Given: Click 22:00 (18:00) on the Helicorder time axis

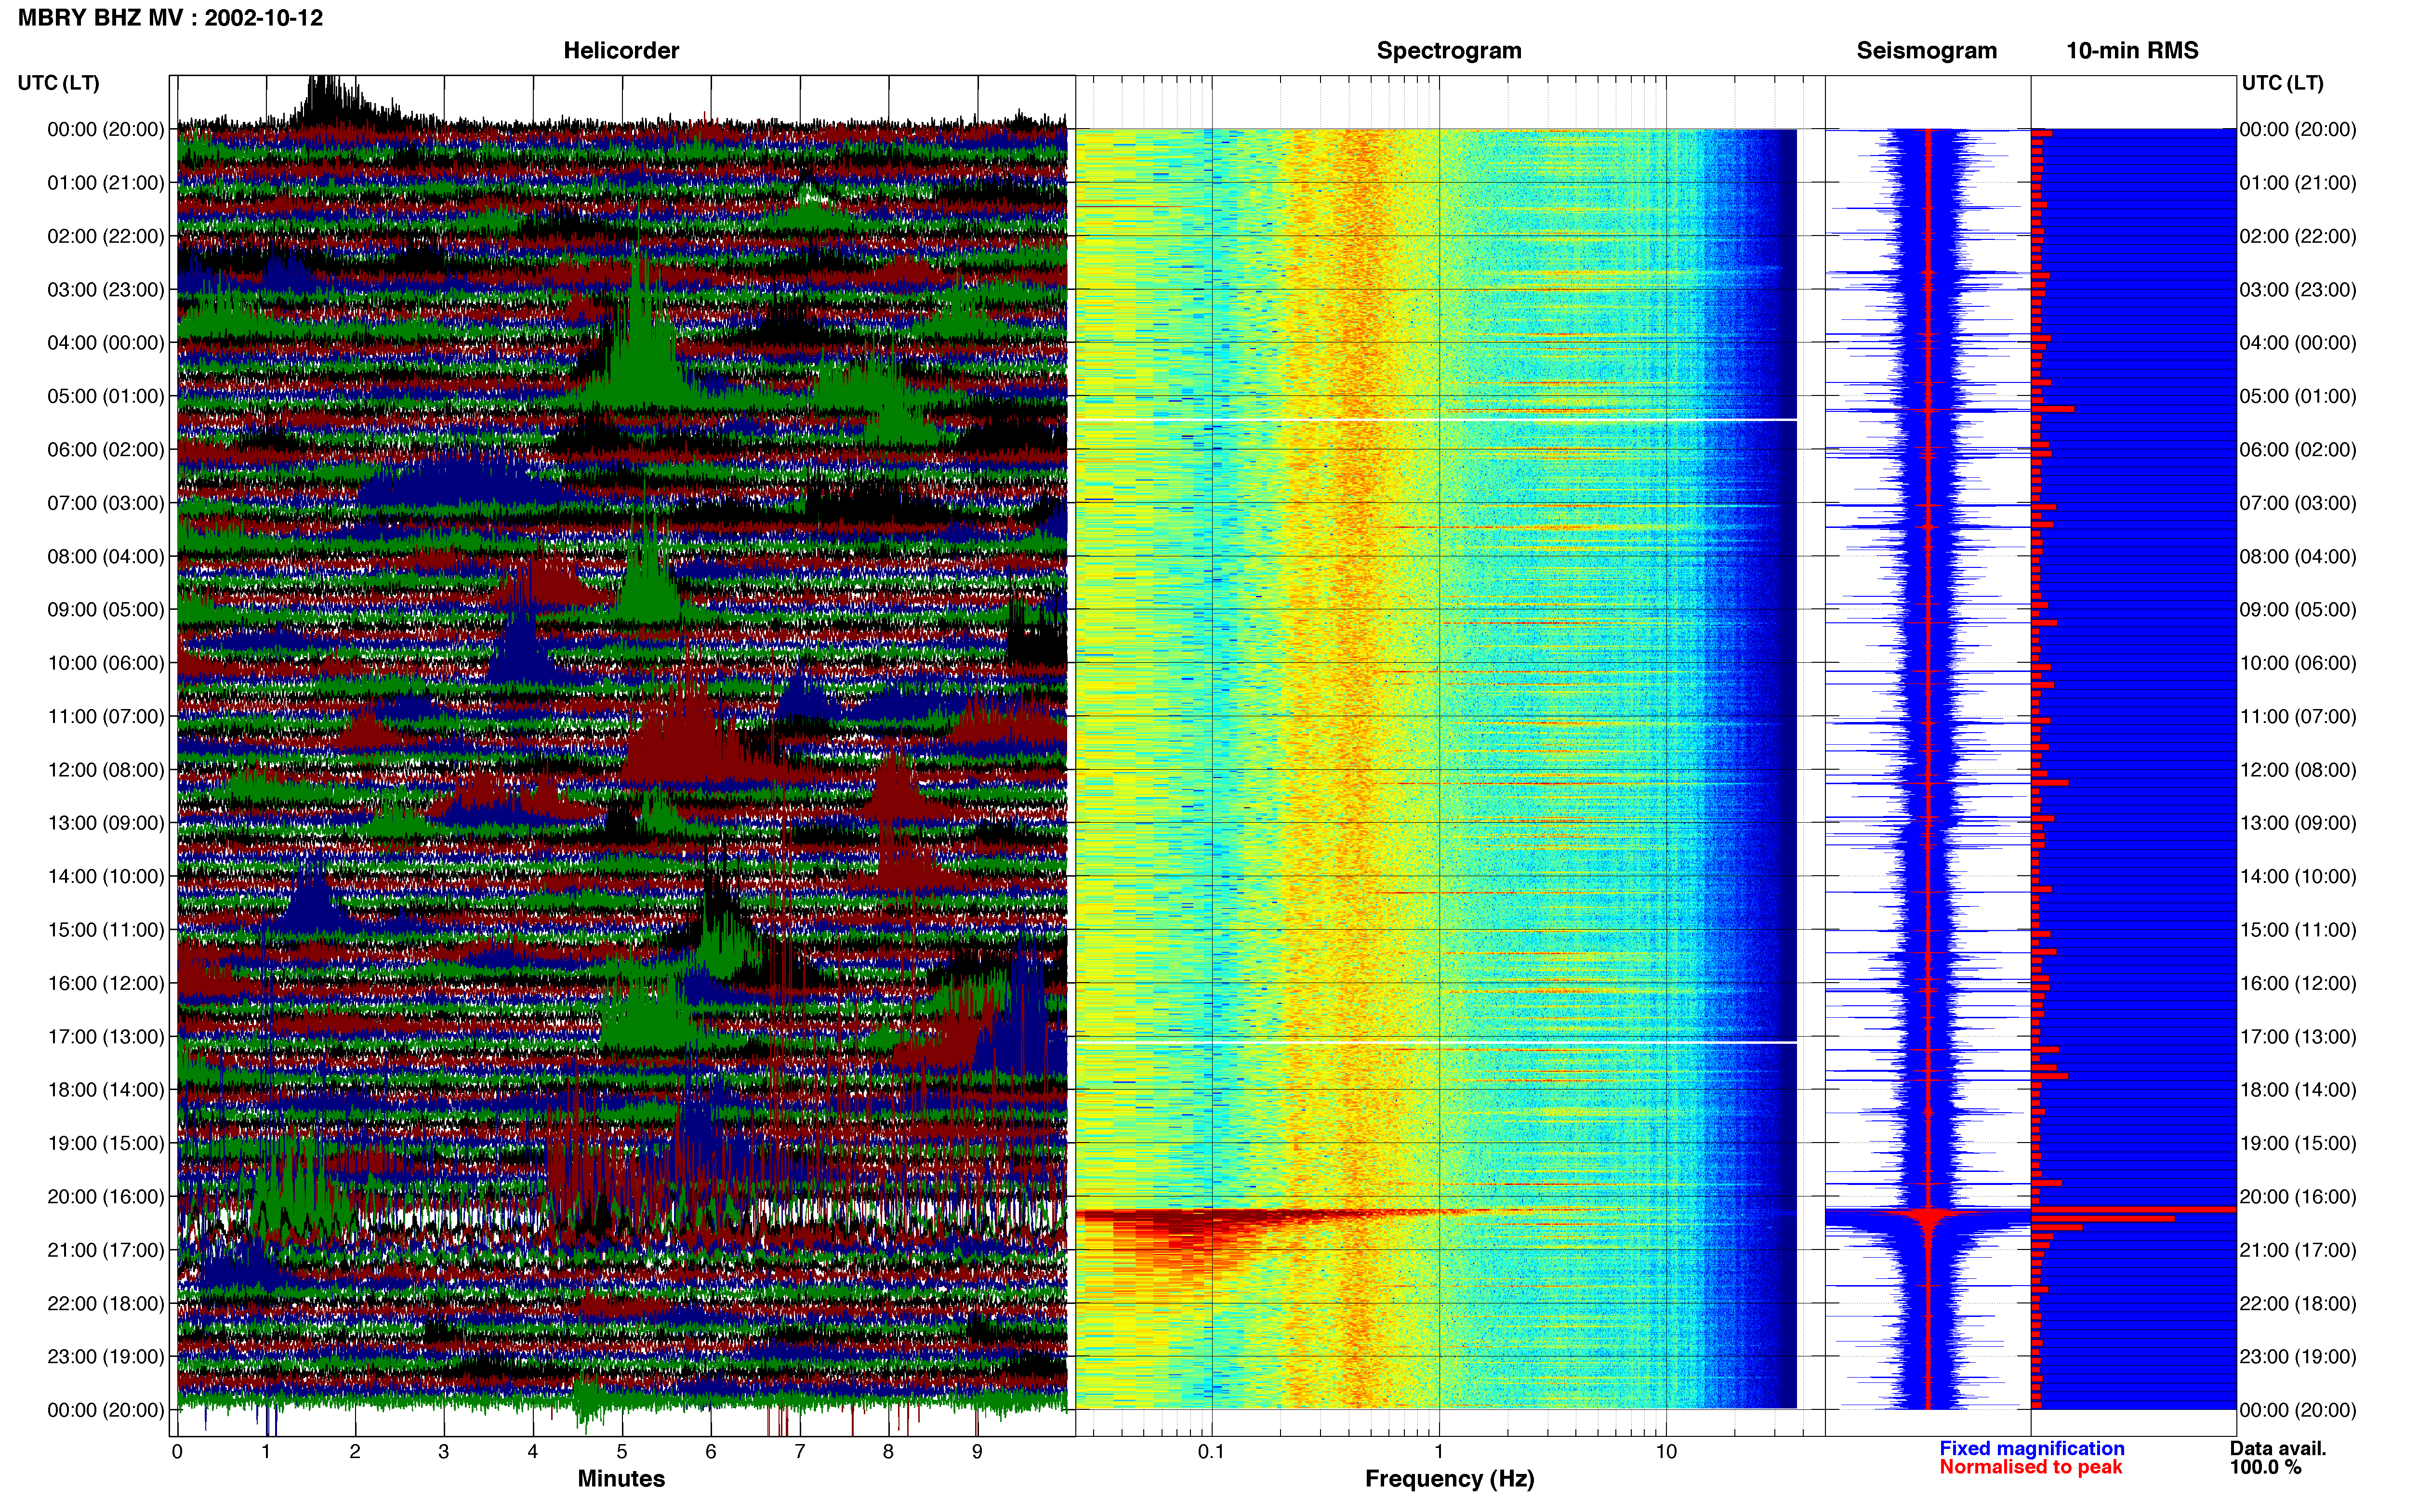Looking at the screenshot, I should (106, 1304).
